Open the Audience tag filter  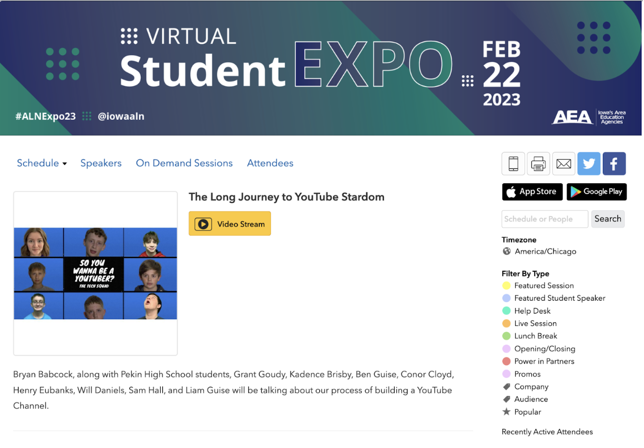[x=531, y=399]
